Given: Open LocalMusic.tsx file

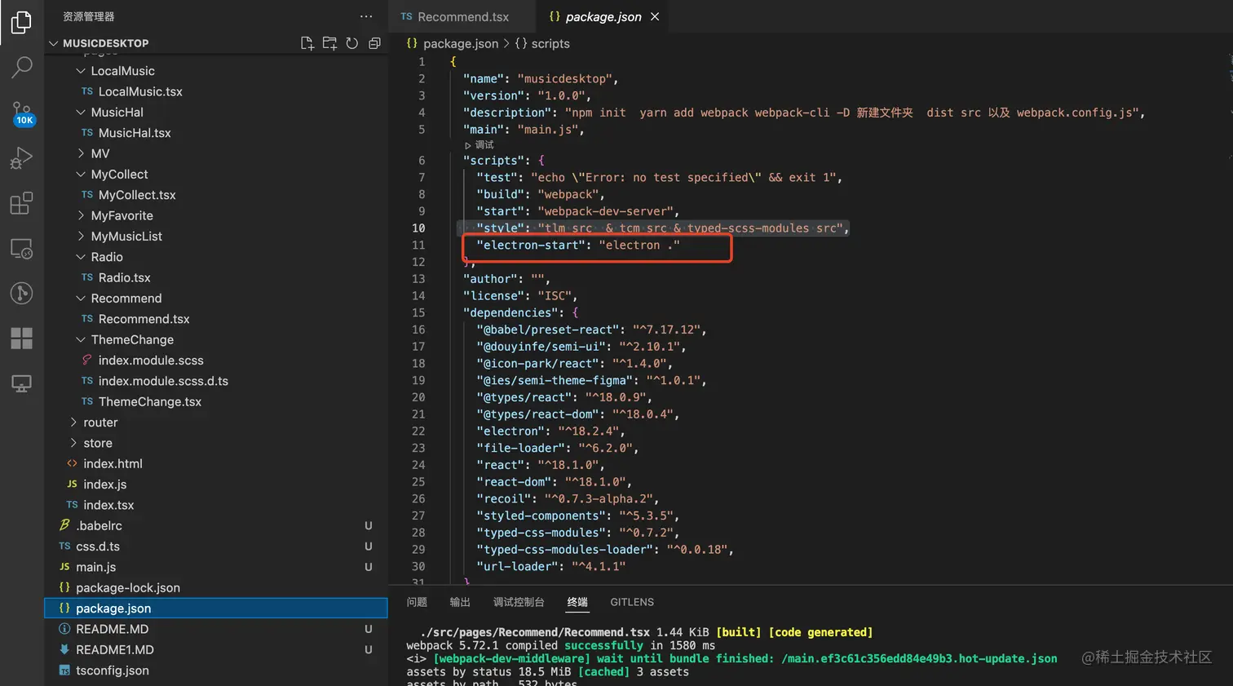Looking at the screenshot, I should pos(216,91).
